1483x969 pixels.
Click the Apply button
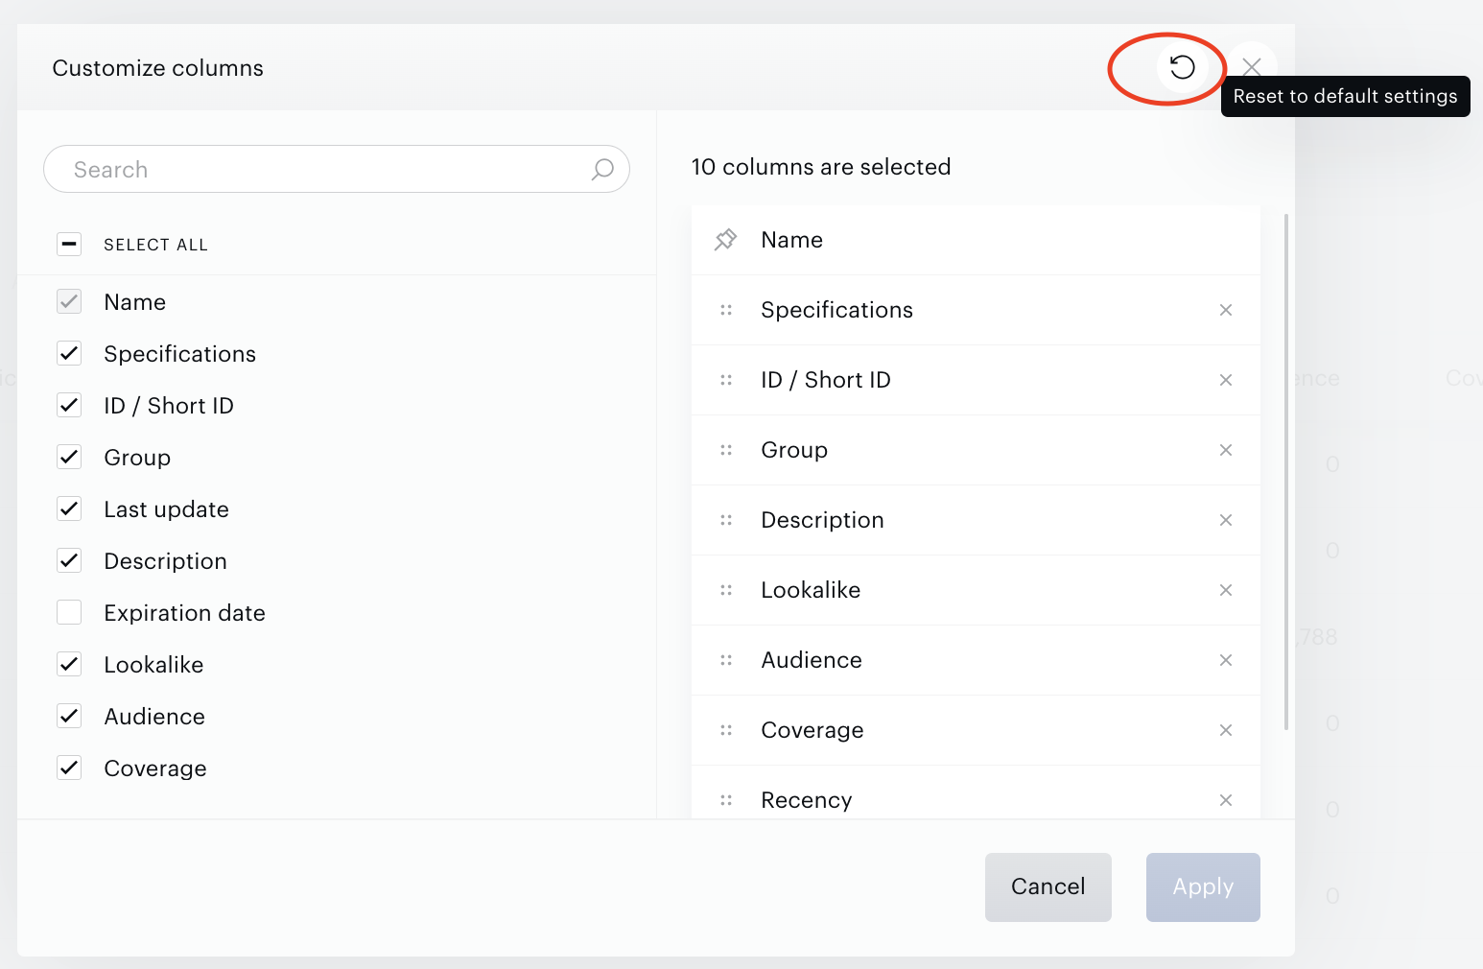[x=1203, y=887]
